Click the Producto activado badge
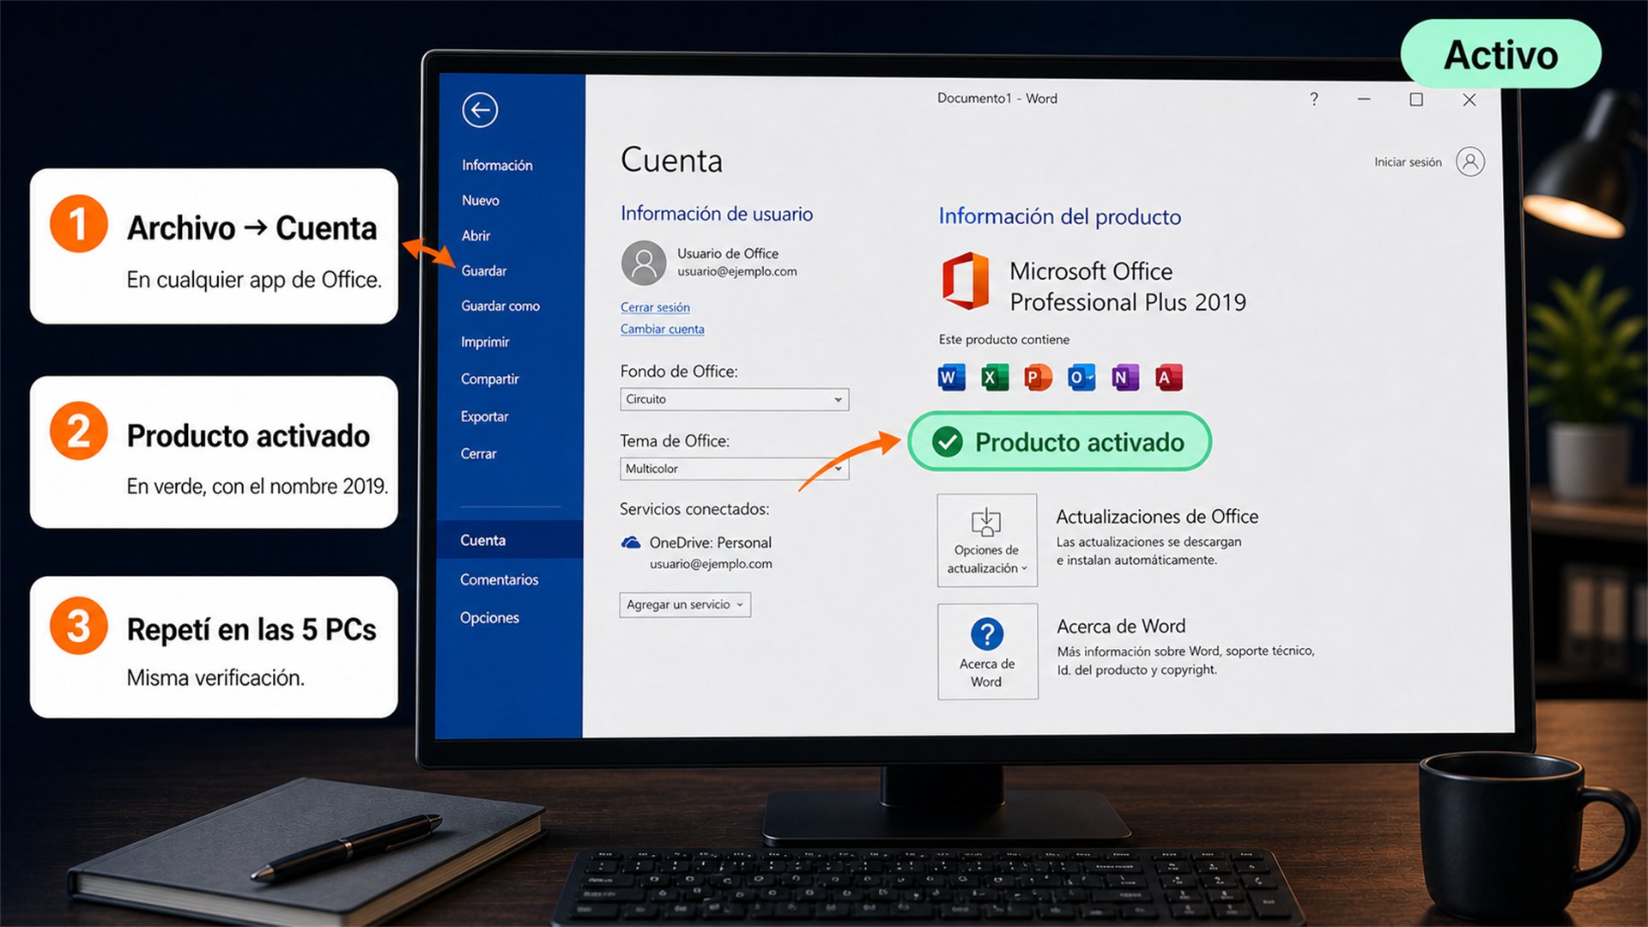The image size is (1648, 927). pyautogui.click(x=1059, y=442)
